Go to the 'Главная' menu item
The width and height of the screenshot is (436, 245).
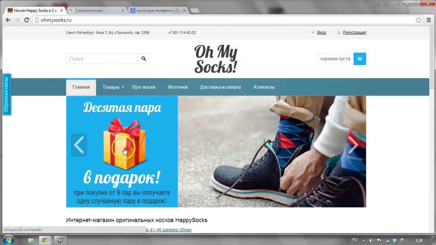click(81, 87)
